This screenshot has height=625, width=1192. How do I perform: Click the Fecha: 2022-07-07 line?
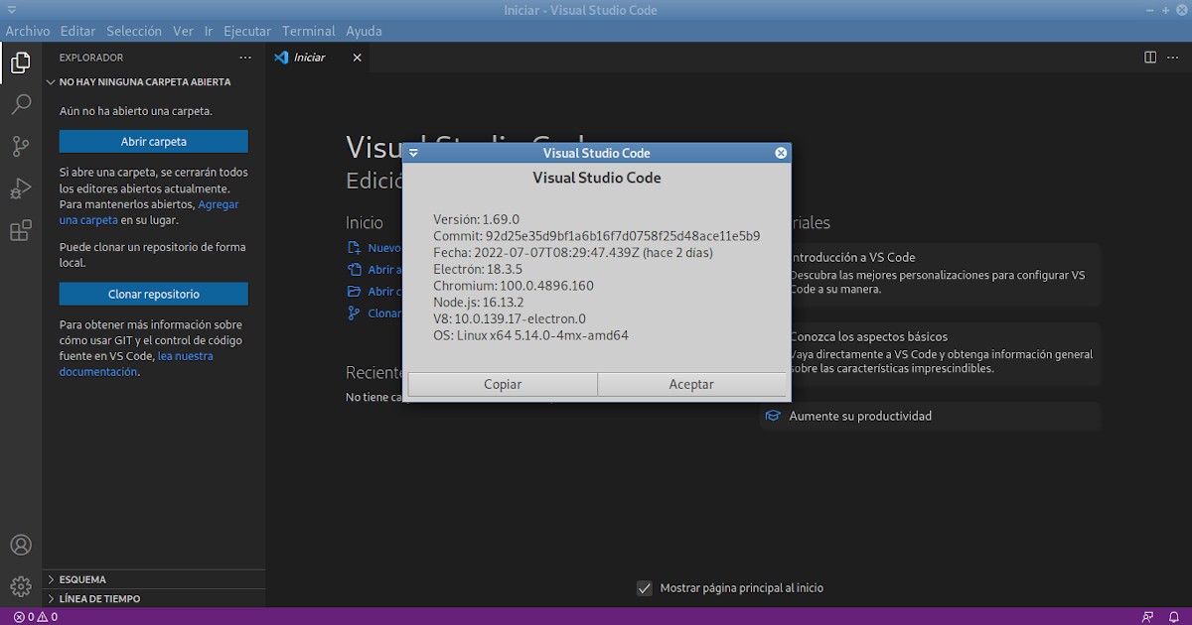[573, 253]
